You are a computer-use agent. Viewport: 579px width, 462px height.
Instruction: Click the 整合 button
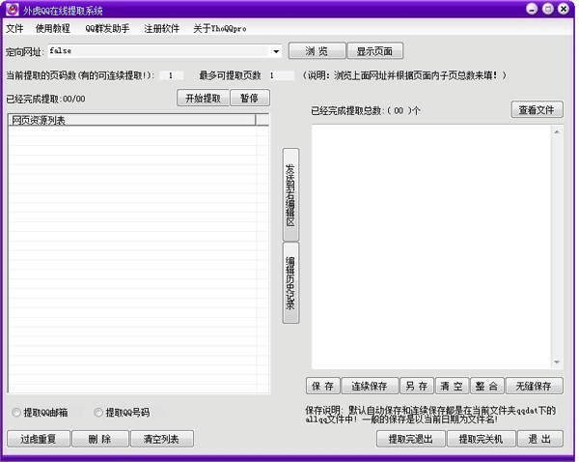coord(486,387)
